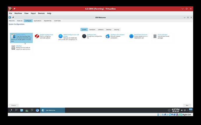Click the Next button
Viewport: 201px width, 125px height.
187,105
